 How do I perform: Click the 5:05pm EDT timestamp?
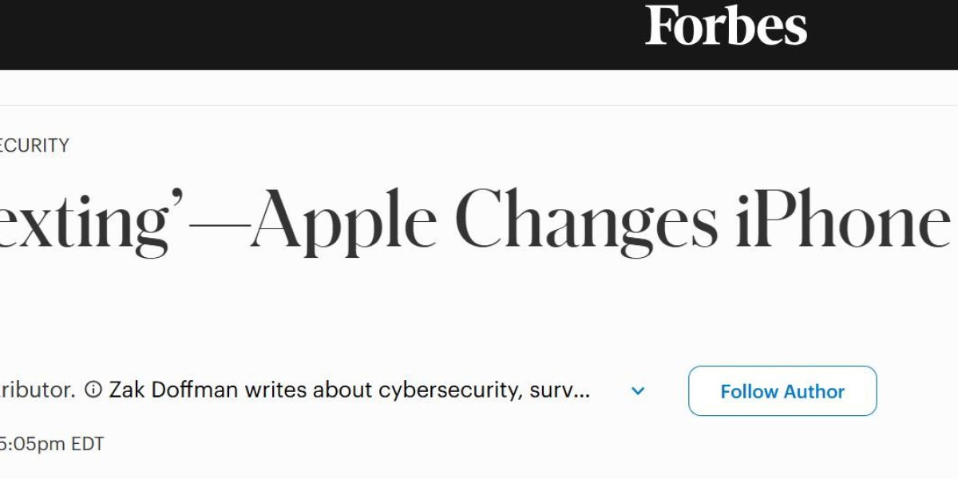coord(51,444)
